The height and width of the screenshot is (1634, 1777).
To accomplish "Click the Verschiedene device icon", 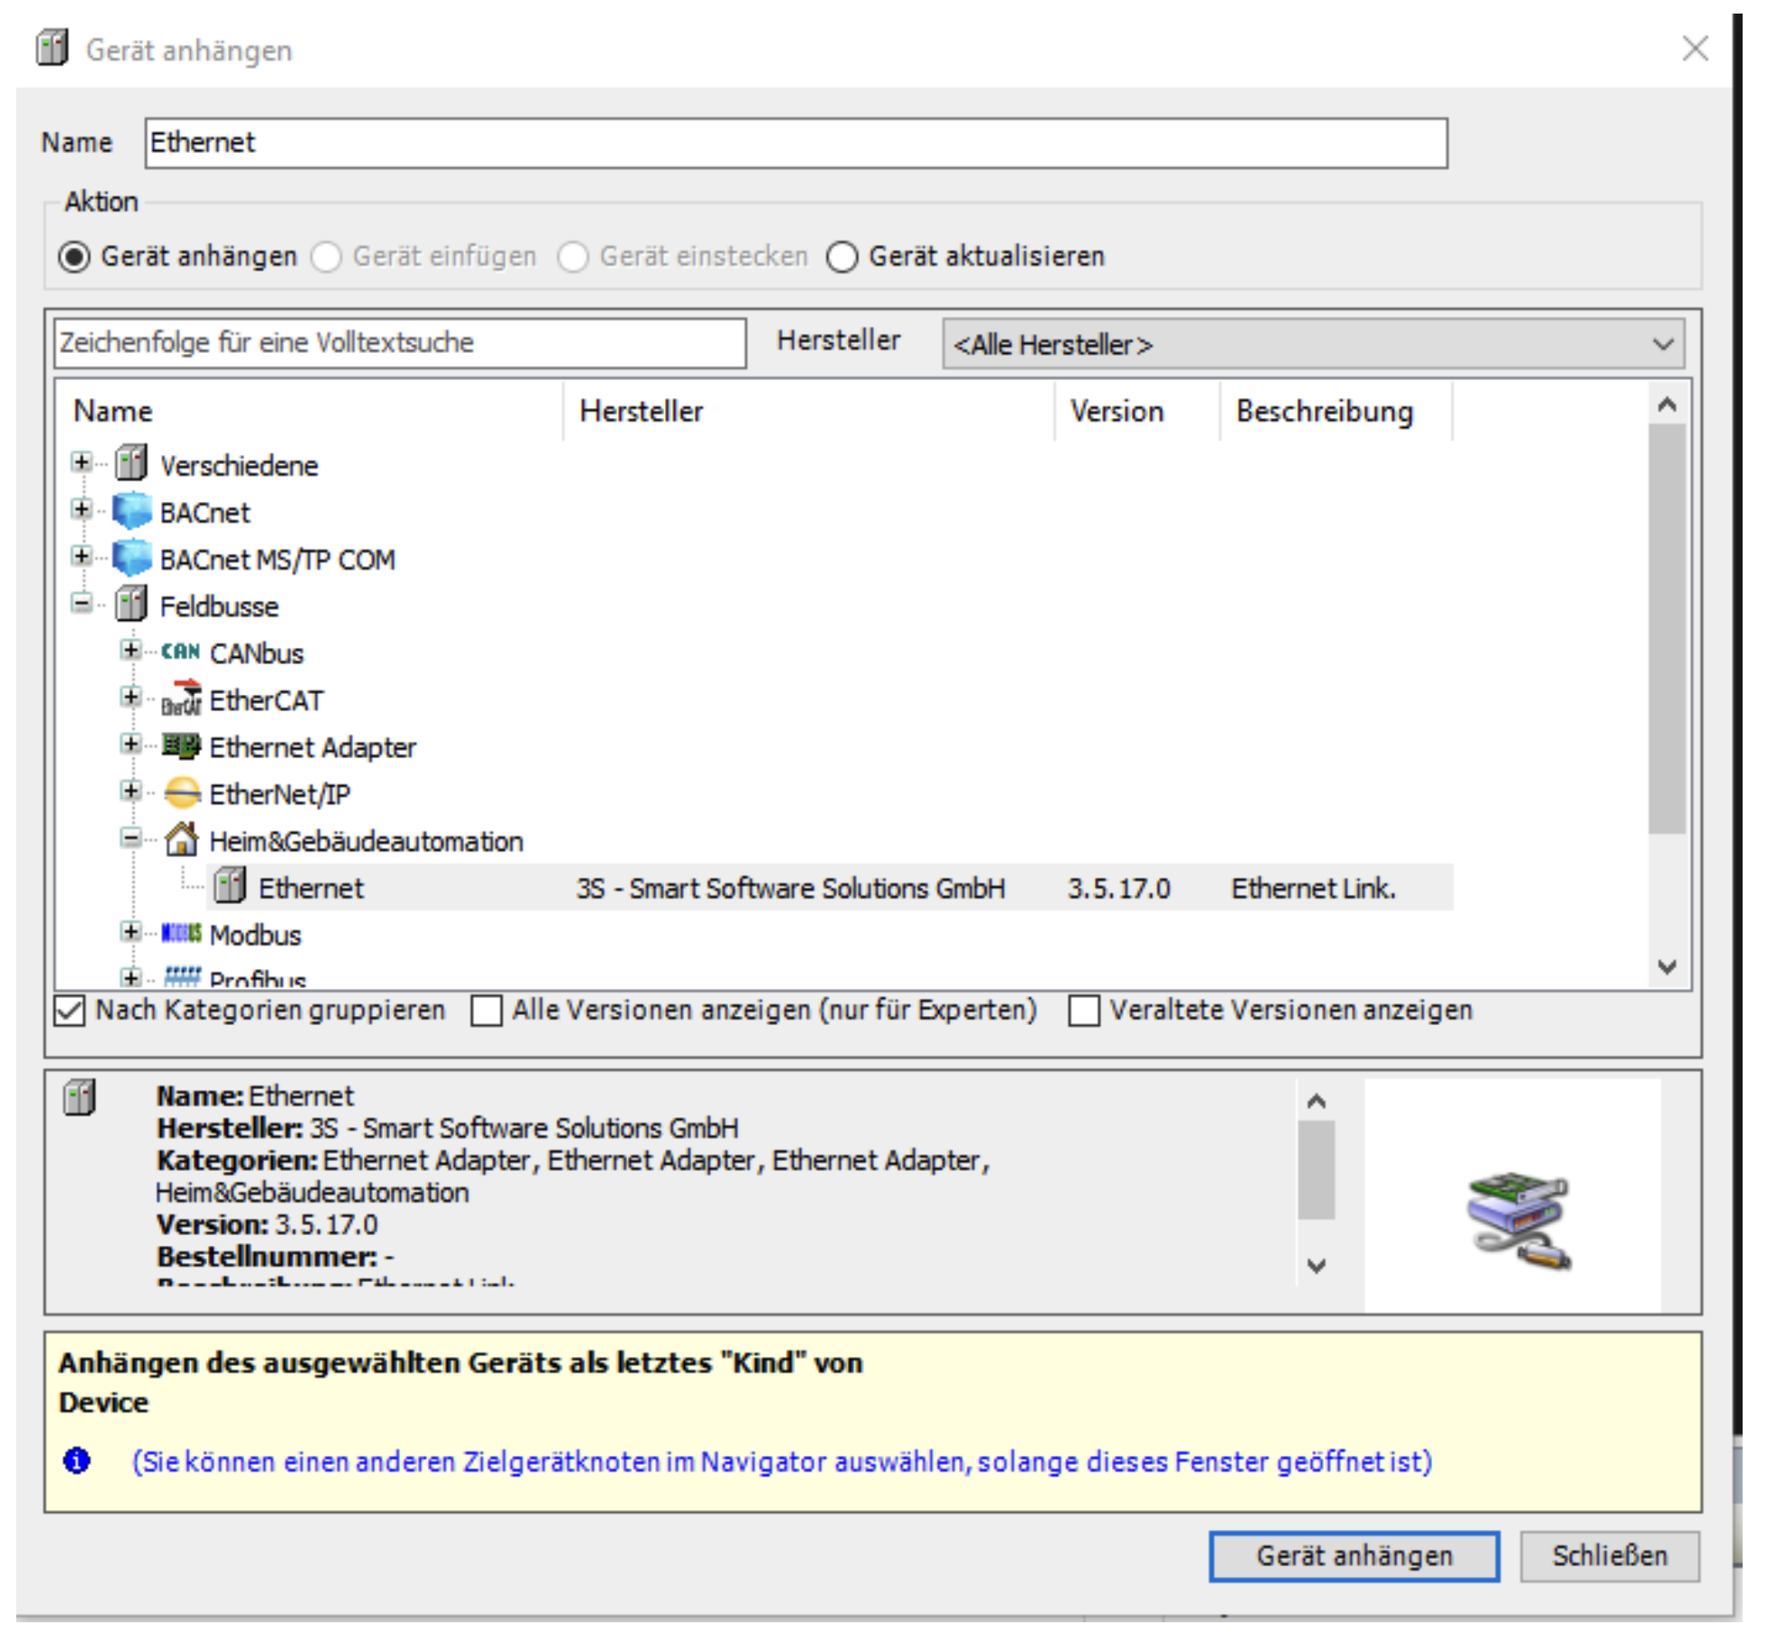I will (132, 464).
